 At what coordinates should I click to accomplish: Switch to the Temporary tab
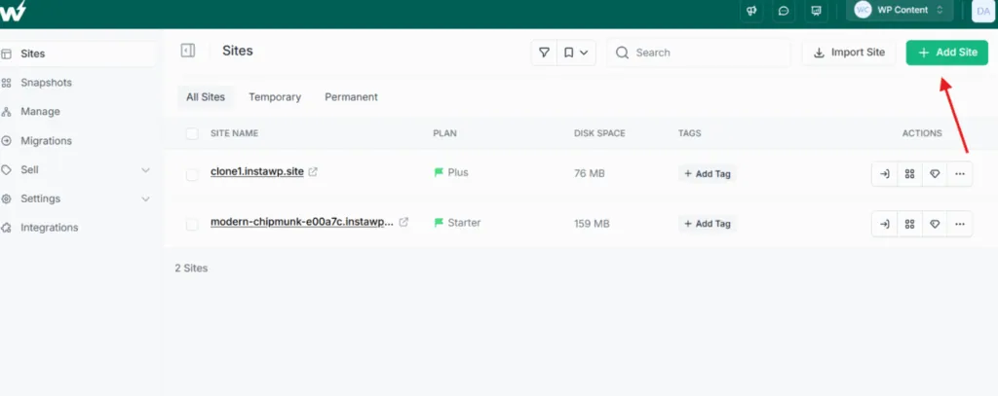[x=274, y=97]
